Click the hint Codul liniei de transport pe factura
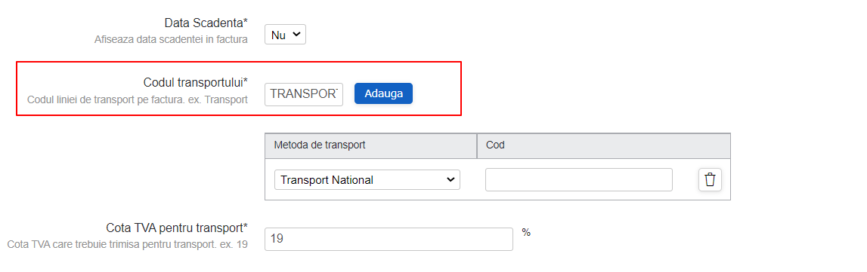The height and width of the screenshot is (272, 867). 137,100
